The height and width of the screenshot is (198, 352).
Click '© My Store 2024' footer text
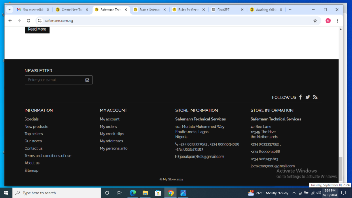tap(171, 179)
